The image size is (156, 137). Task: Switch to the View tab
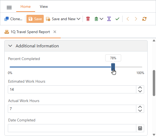(x=44, y=7)
